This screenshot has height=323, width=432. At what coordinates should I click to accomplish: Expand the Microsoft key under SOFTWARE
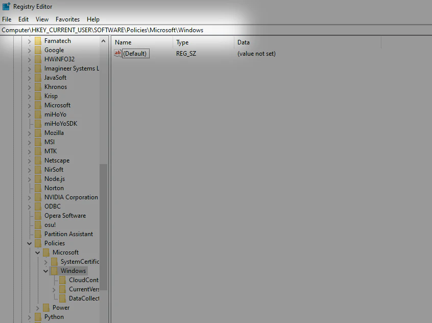(x=30, y=106)
